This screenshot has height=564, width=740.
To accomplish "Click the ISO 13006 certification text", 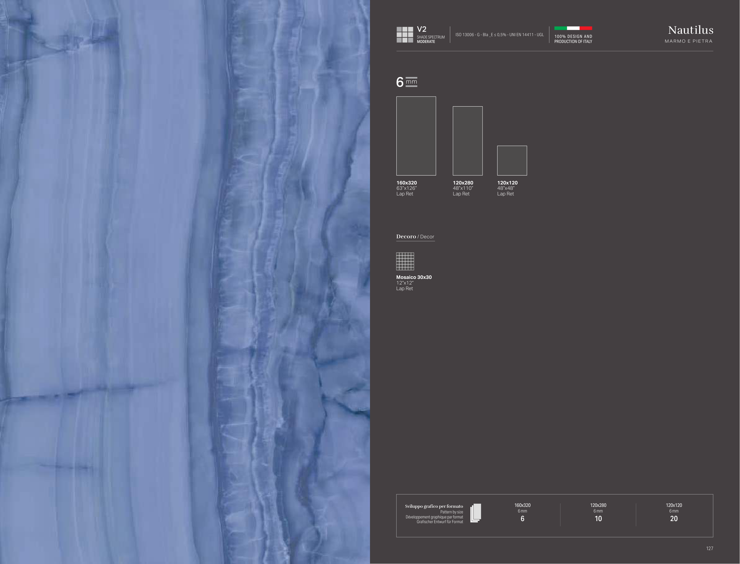I will click(x=499, y=35).
